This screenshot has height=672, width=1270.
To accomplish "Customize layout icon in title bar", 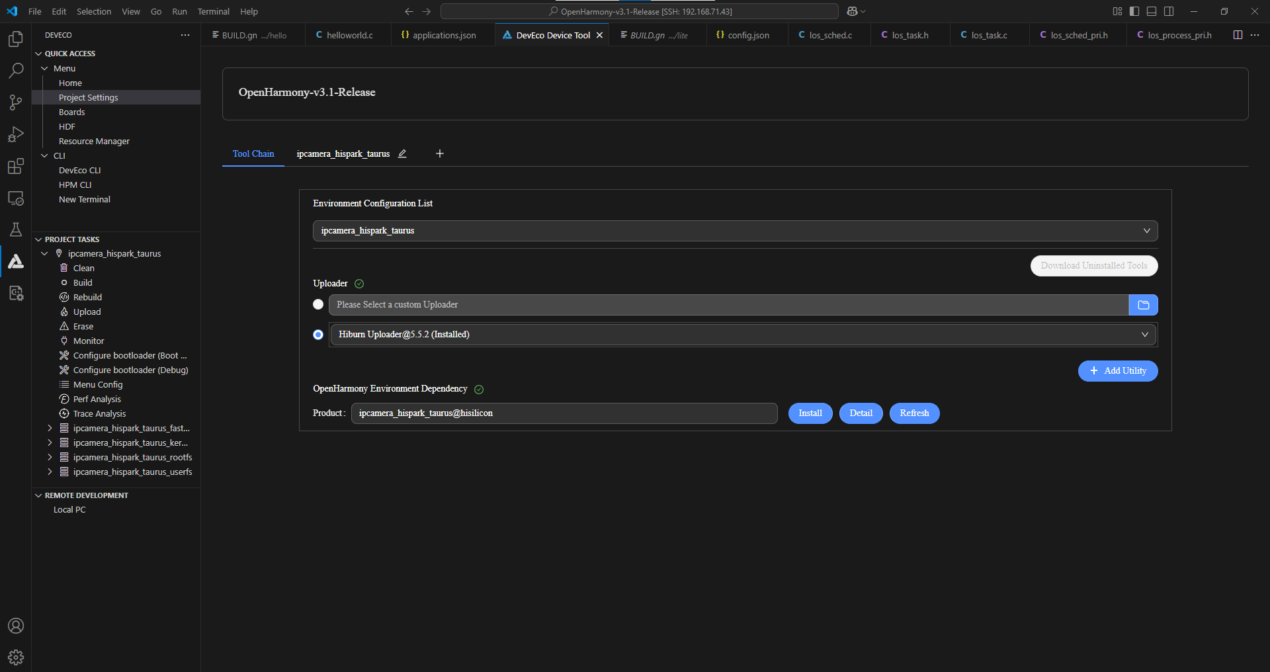I will tap(1117, 11).
